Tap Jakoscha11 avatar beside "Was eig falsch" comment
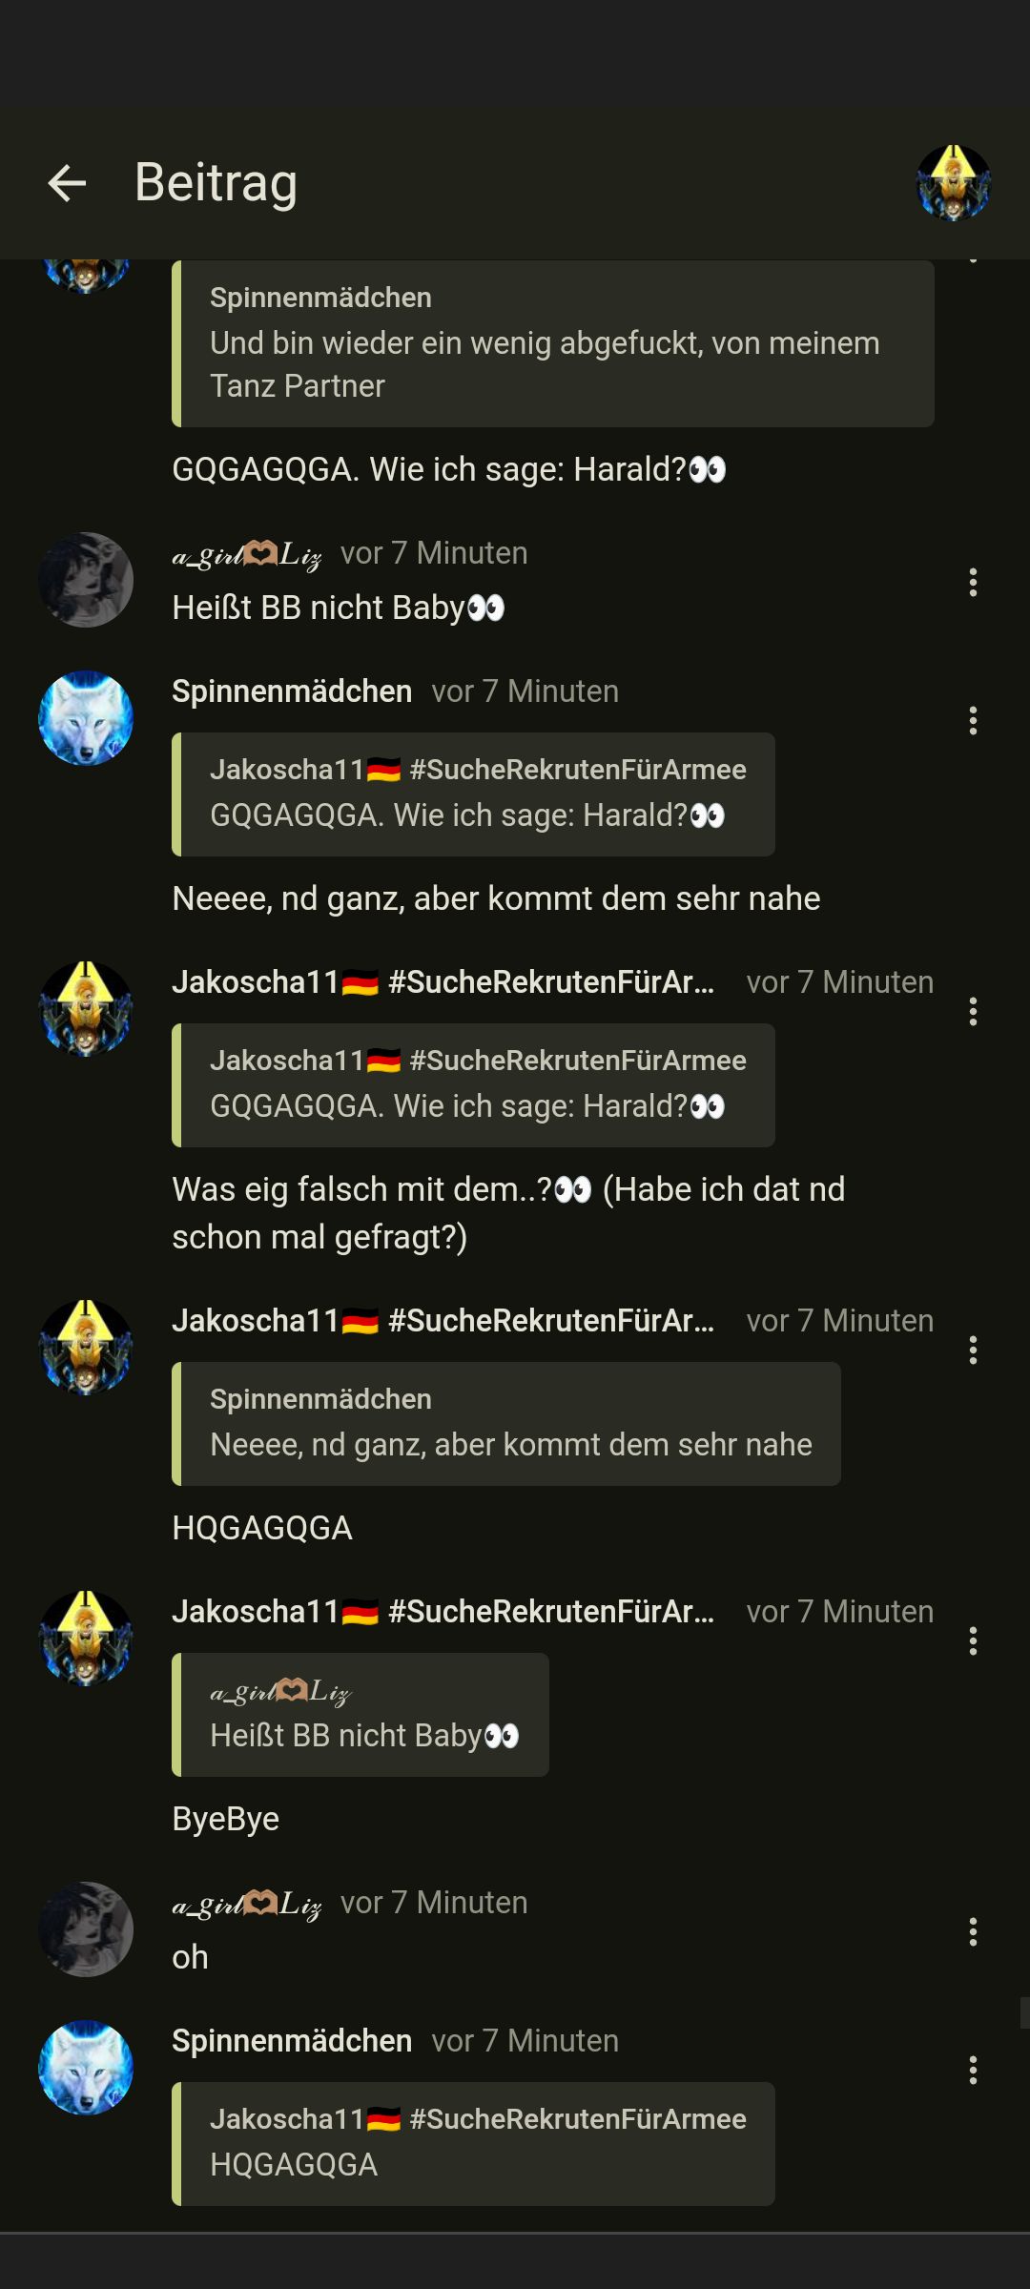The image size is (1030, 2289). click(x=86, y=1009)
